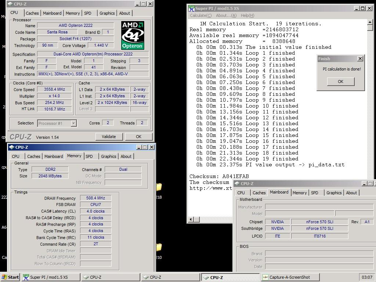Click the memory CPU-Z window title icon
376x282 pixels.
click(x=12, y=147)
